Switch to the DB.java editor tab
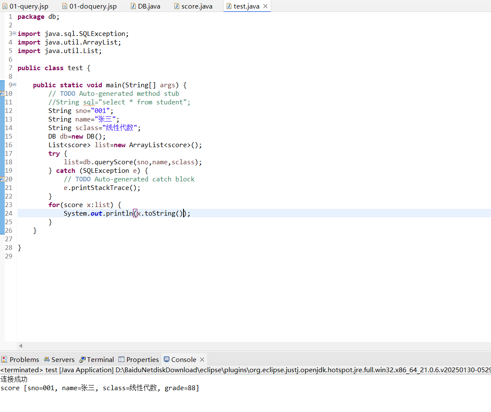 tap(145, 6)
